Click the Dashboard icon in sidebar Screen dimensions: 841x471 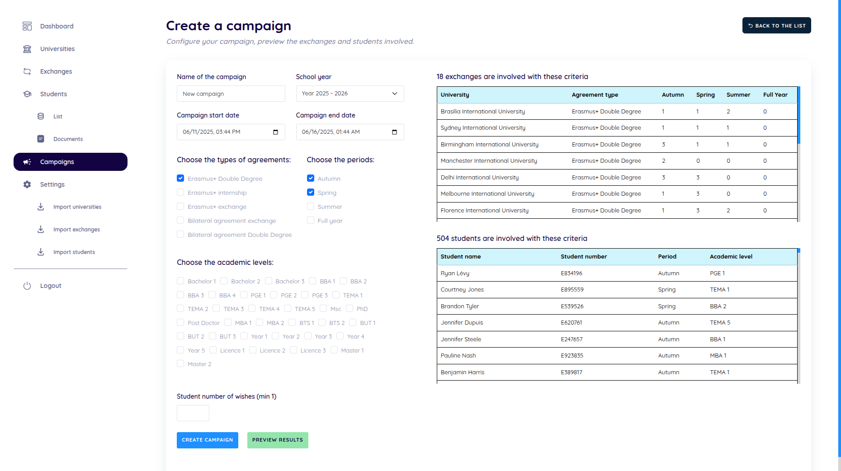[x=27, y=26]
